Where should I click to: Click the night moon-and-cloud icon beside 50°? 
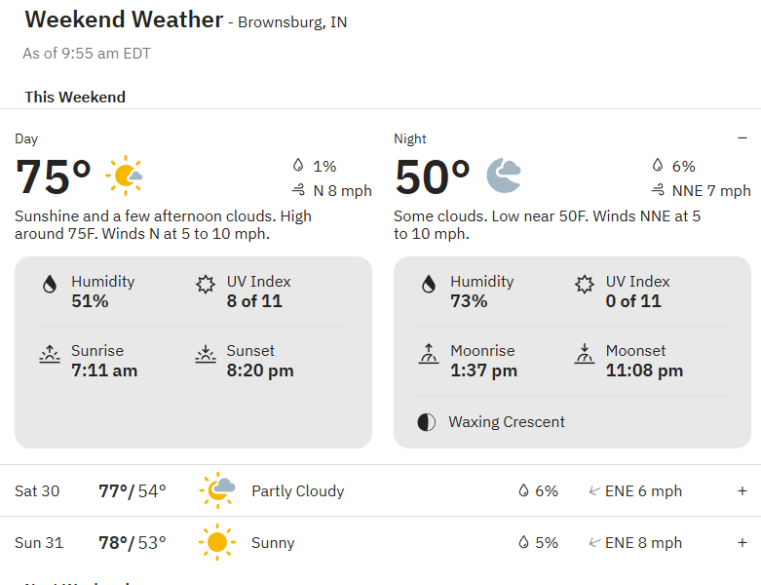coord(504,175)
